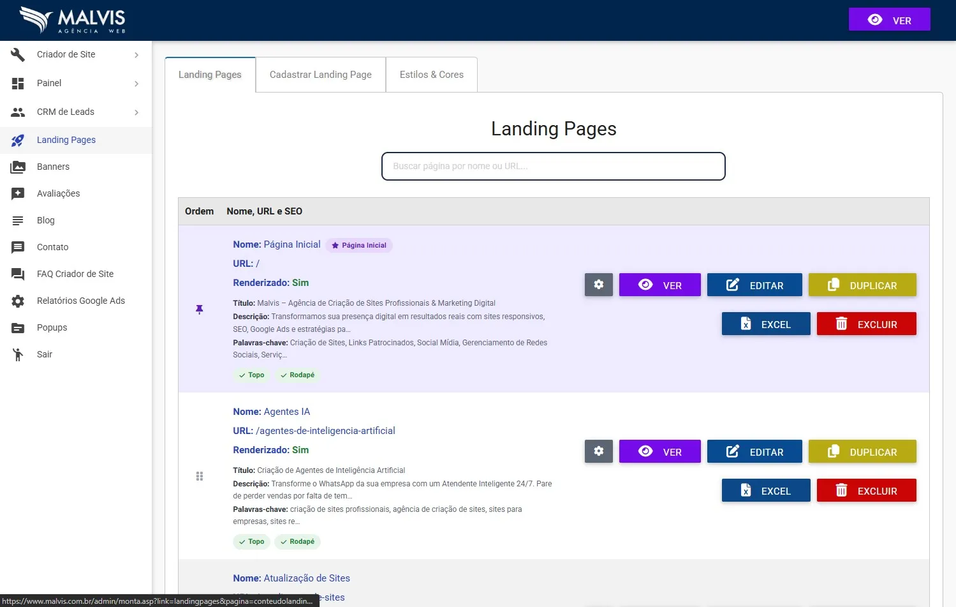Select Sair to log out
The image size is (956, 607).
[76, 354]
